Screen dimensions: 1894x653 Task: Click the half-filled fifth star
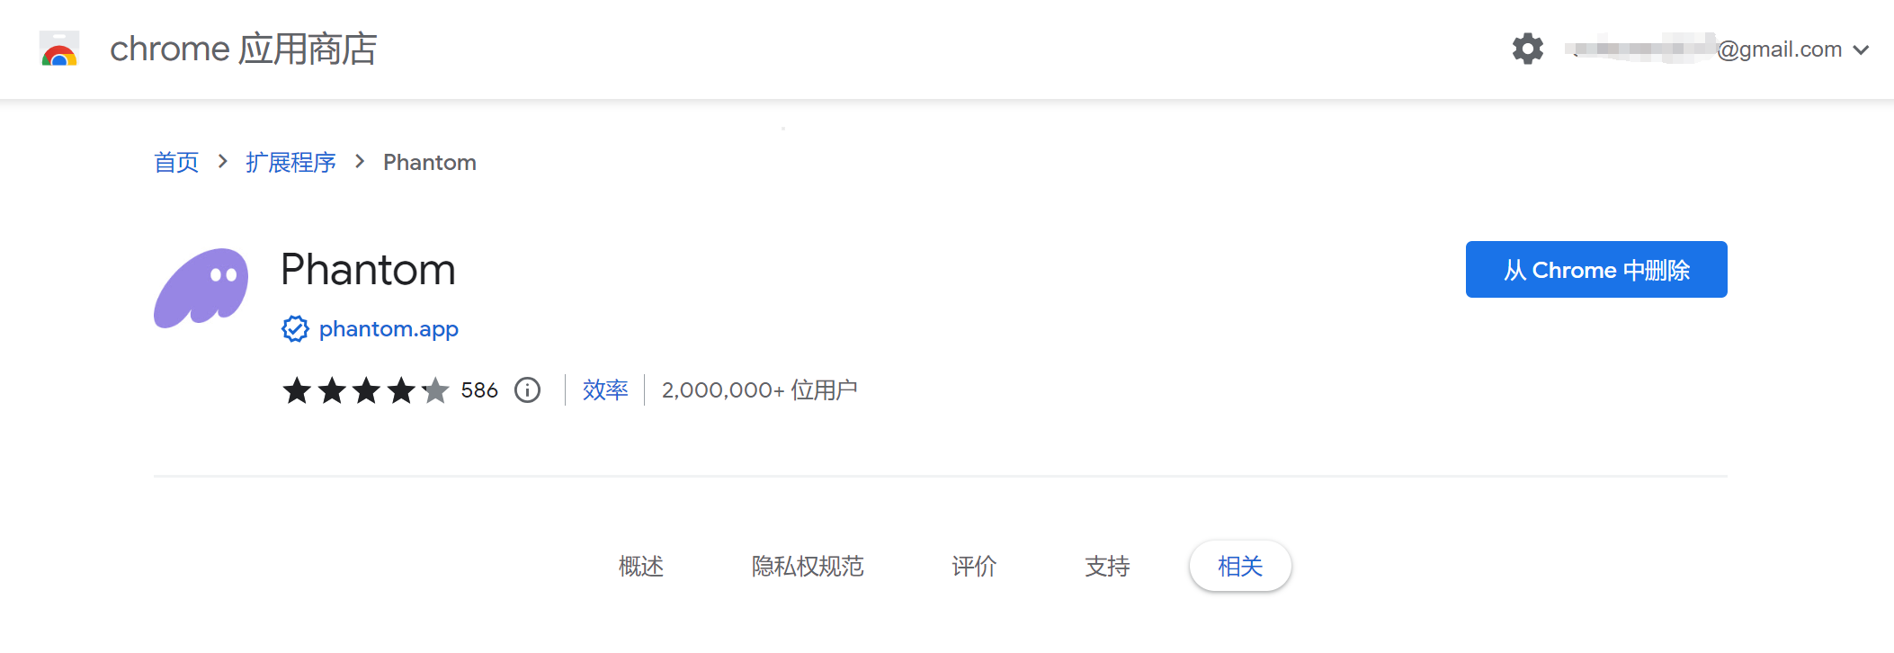click(435, 390)
